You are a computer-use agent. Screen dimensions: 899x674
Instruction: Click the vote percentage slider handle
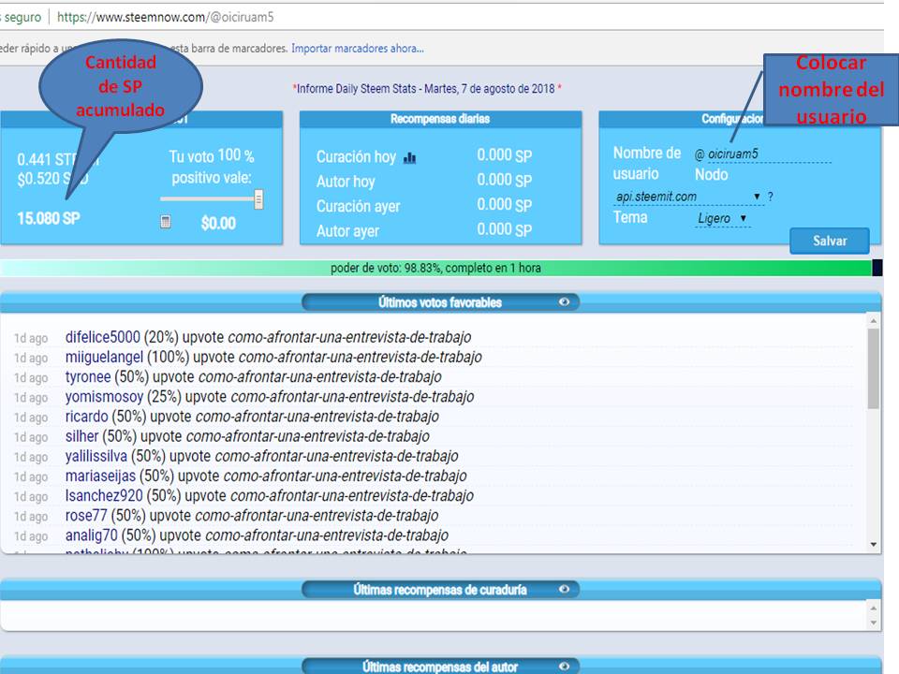click(258, 199)
